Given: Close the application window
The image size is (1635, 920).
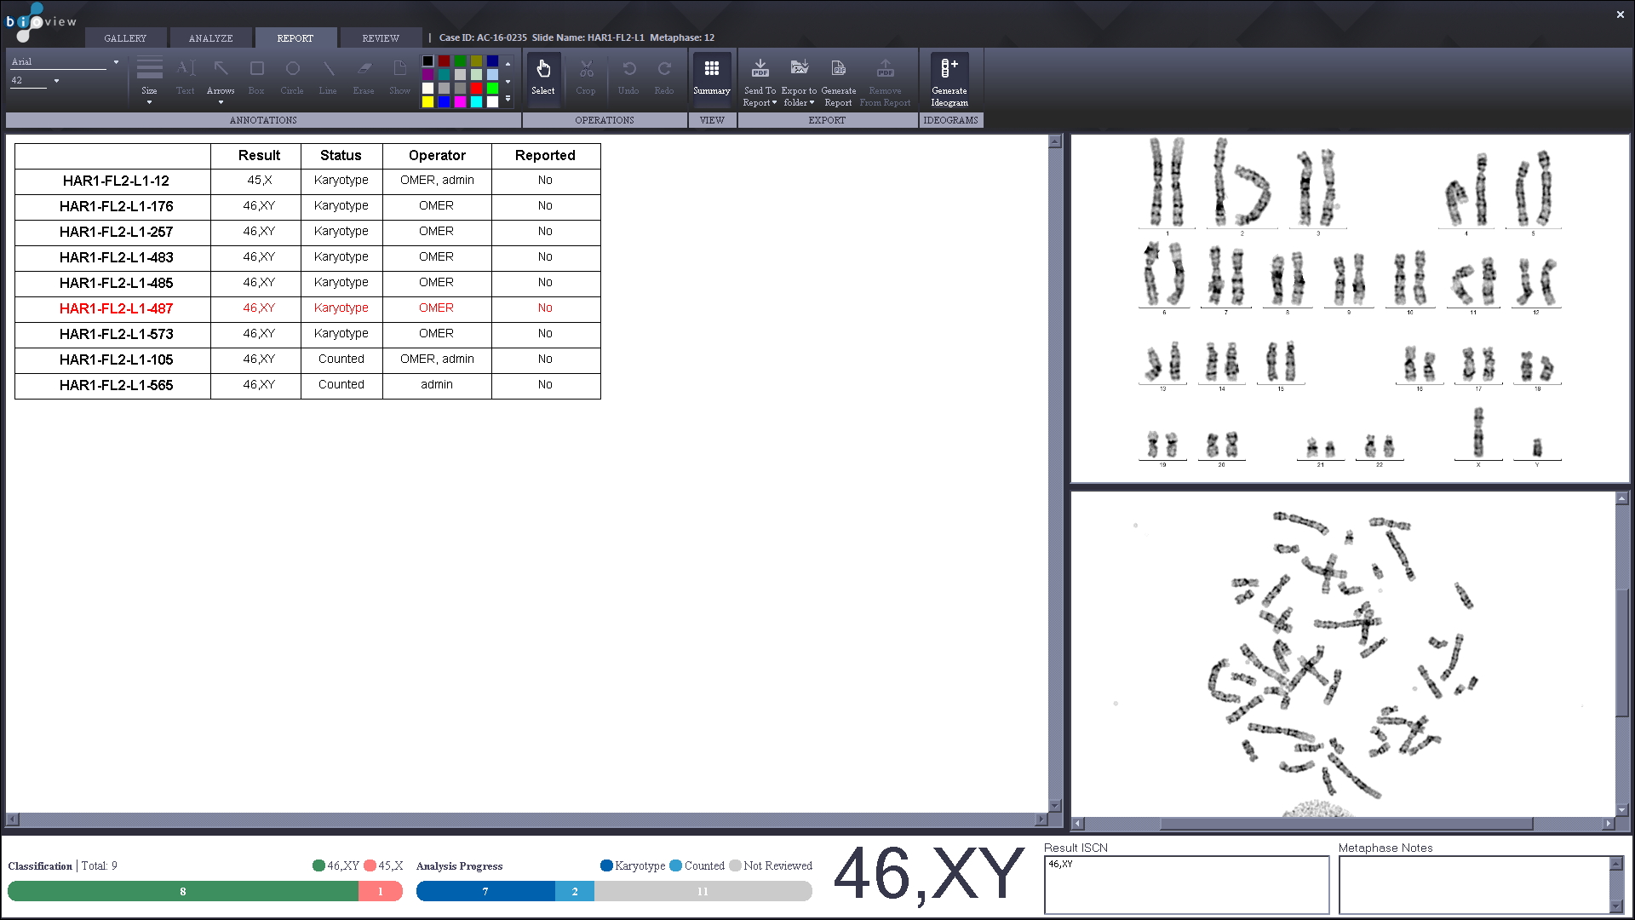Looking at the screenshot, I should tap(1621, 14).
